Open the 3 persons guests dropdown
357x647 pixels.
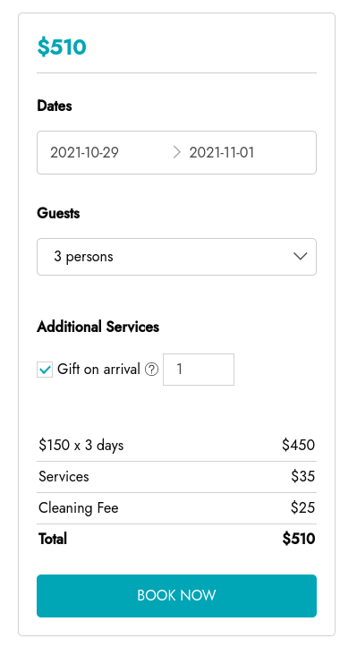click(x=176, y=257)
